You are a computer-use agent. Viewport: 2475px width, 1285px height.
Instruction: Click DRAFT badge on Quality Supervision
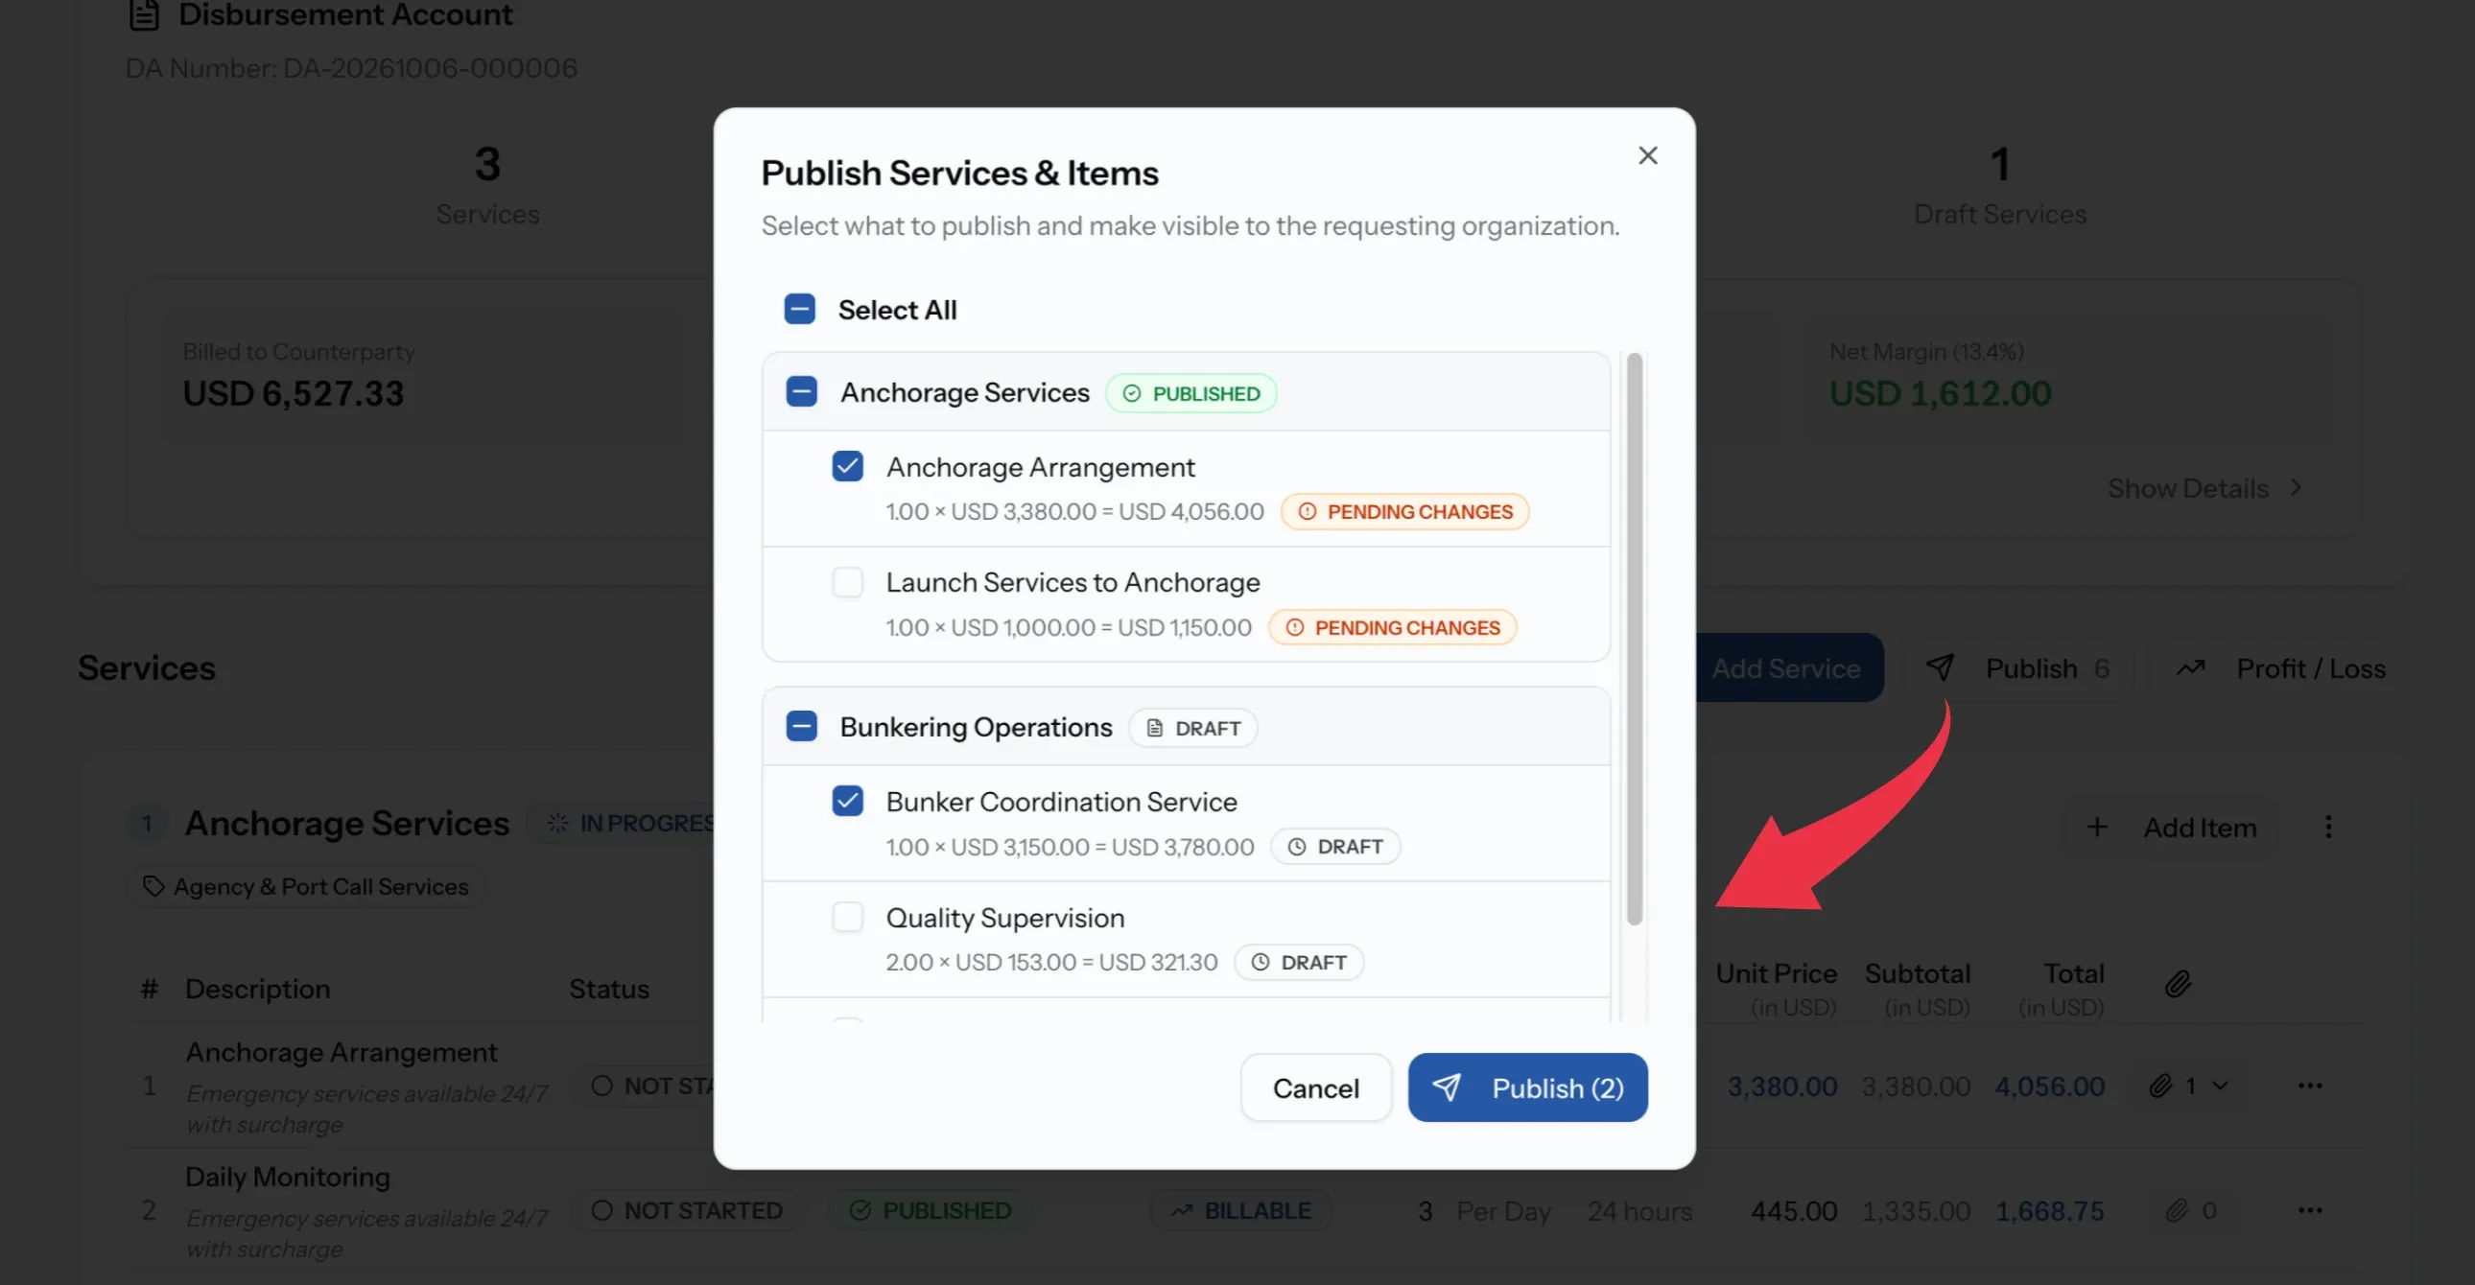coord(1299,962)
